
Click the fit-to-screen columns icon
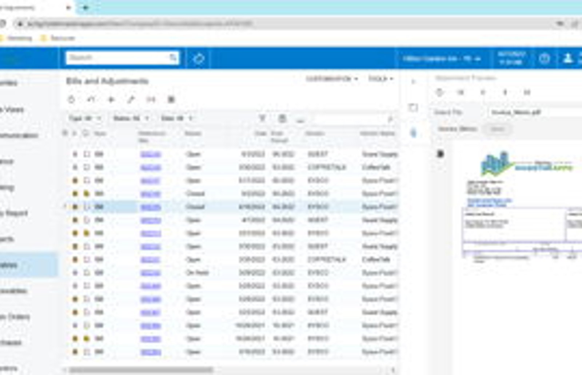click(151, 100)
